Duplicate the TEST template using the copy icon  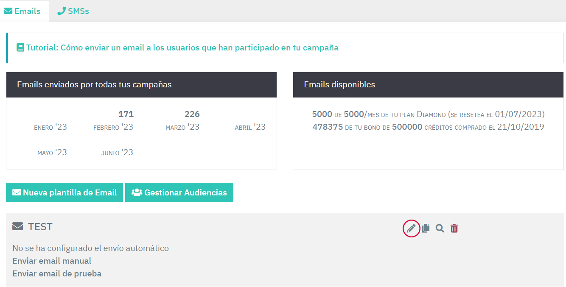(426, 228)
